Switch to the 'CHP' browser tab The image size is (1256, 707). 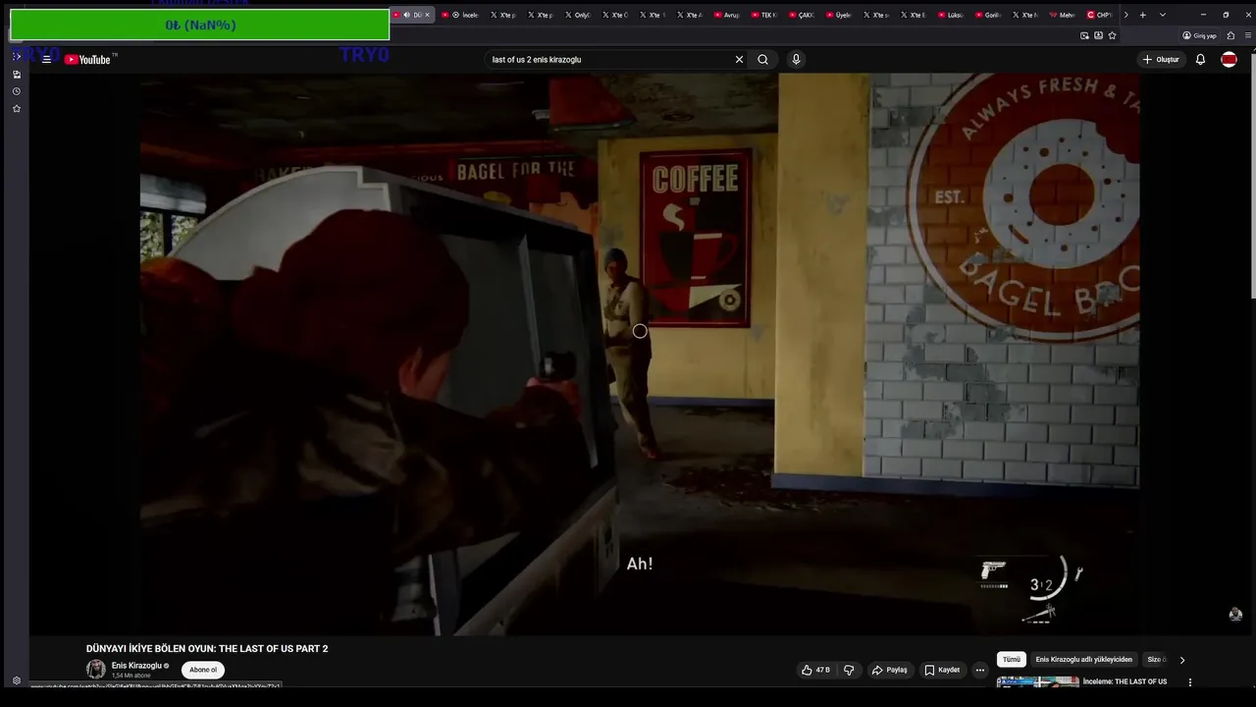1101,15
